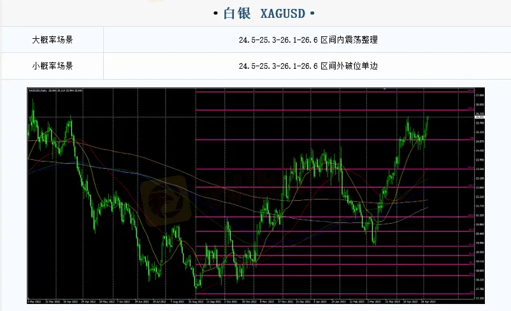511x311 pixels.
Task: Click the 8 Nov 2022 date label
Action: 266,301
